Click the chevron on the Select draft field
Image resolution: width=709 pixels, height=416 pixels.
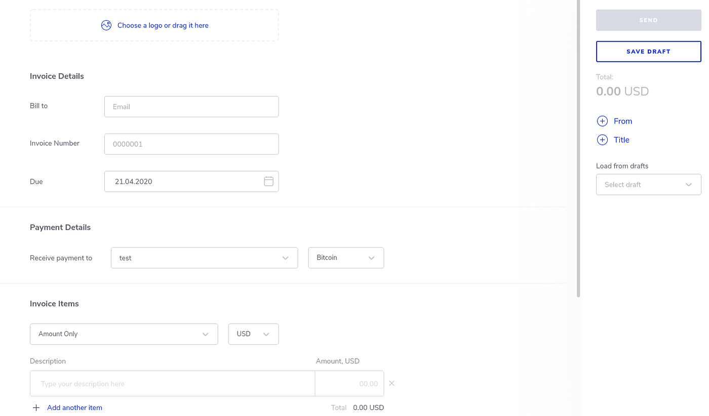[689, 184]
